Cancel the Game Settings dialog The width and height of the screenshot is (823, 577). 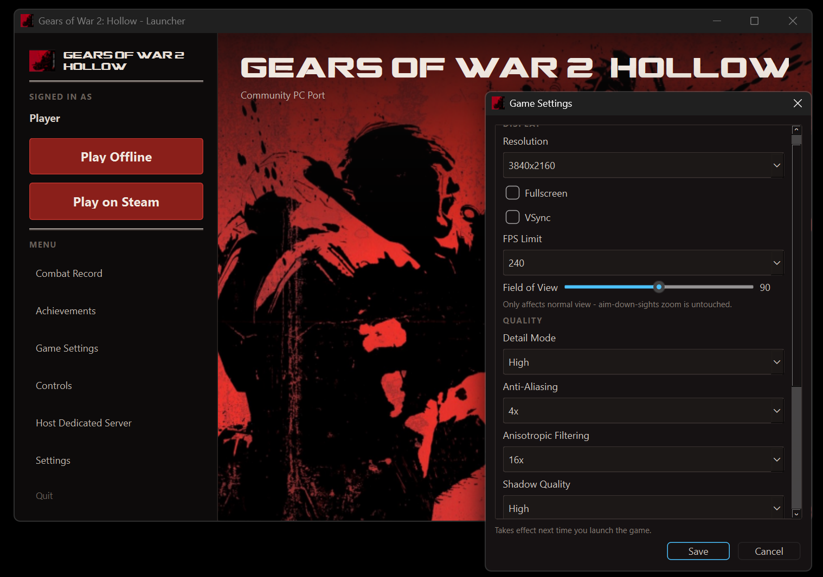tap(769, 551)
